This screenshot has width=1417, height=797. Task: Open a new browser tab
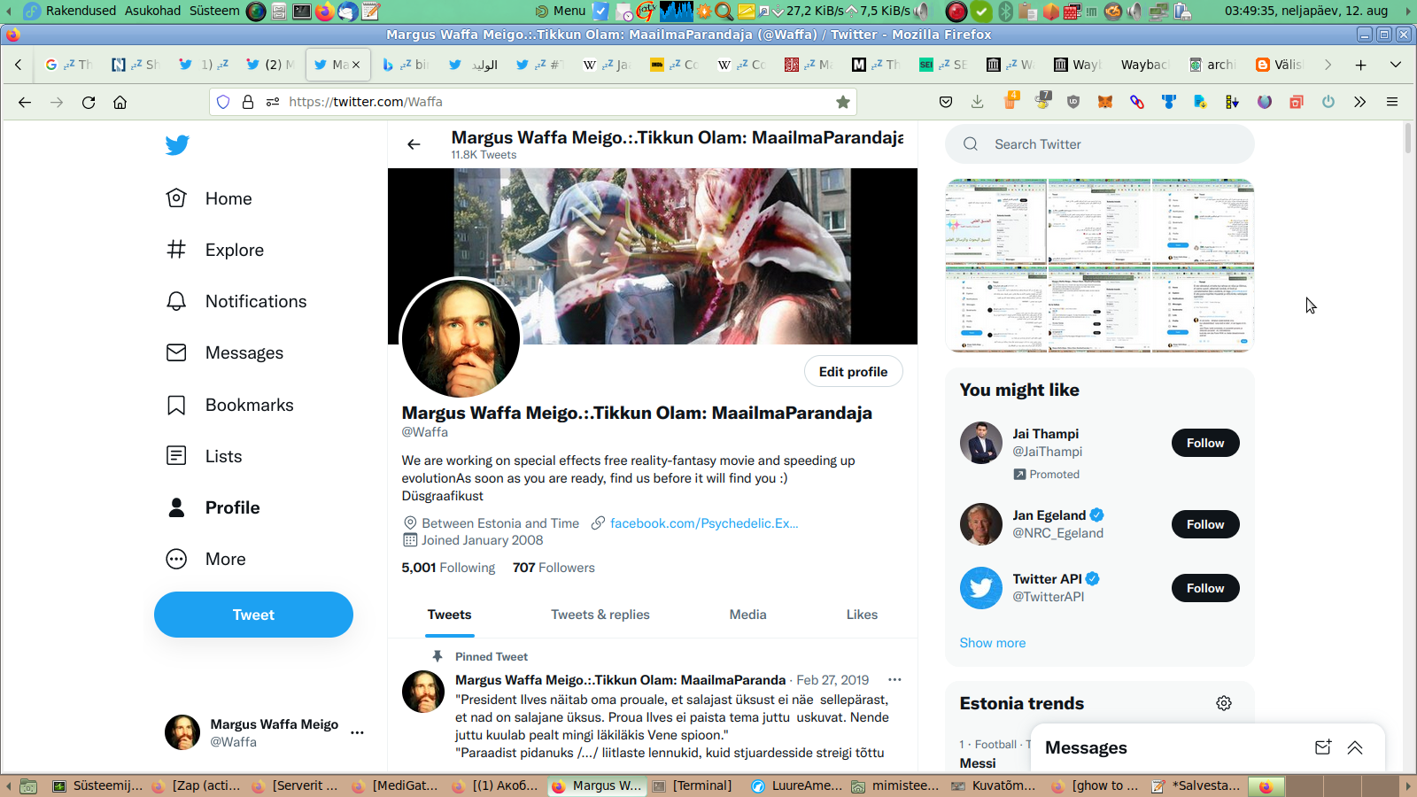pyautogui.click(x=1361, y=65)
